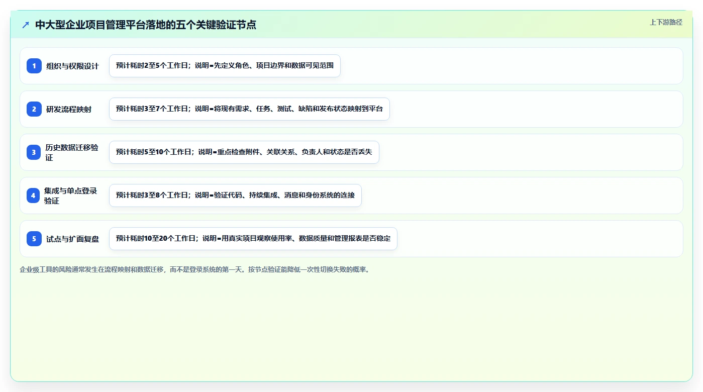The image size is (703, 392).
Task: Open the 预计耗时5至10个工作日 detail box
Action: [244, 152]
